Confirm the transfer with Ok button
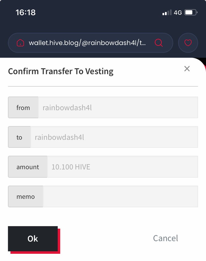206x261 pixels. point(33,238)
